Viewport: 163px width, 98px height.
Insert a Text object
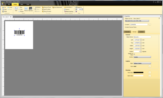pos(16,9)
